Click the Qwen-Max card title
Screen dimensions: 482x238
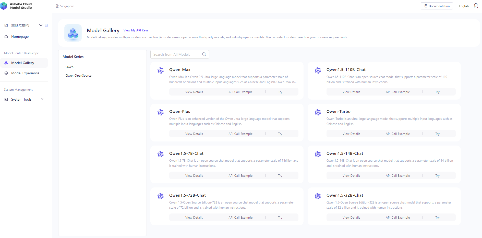180,70
